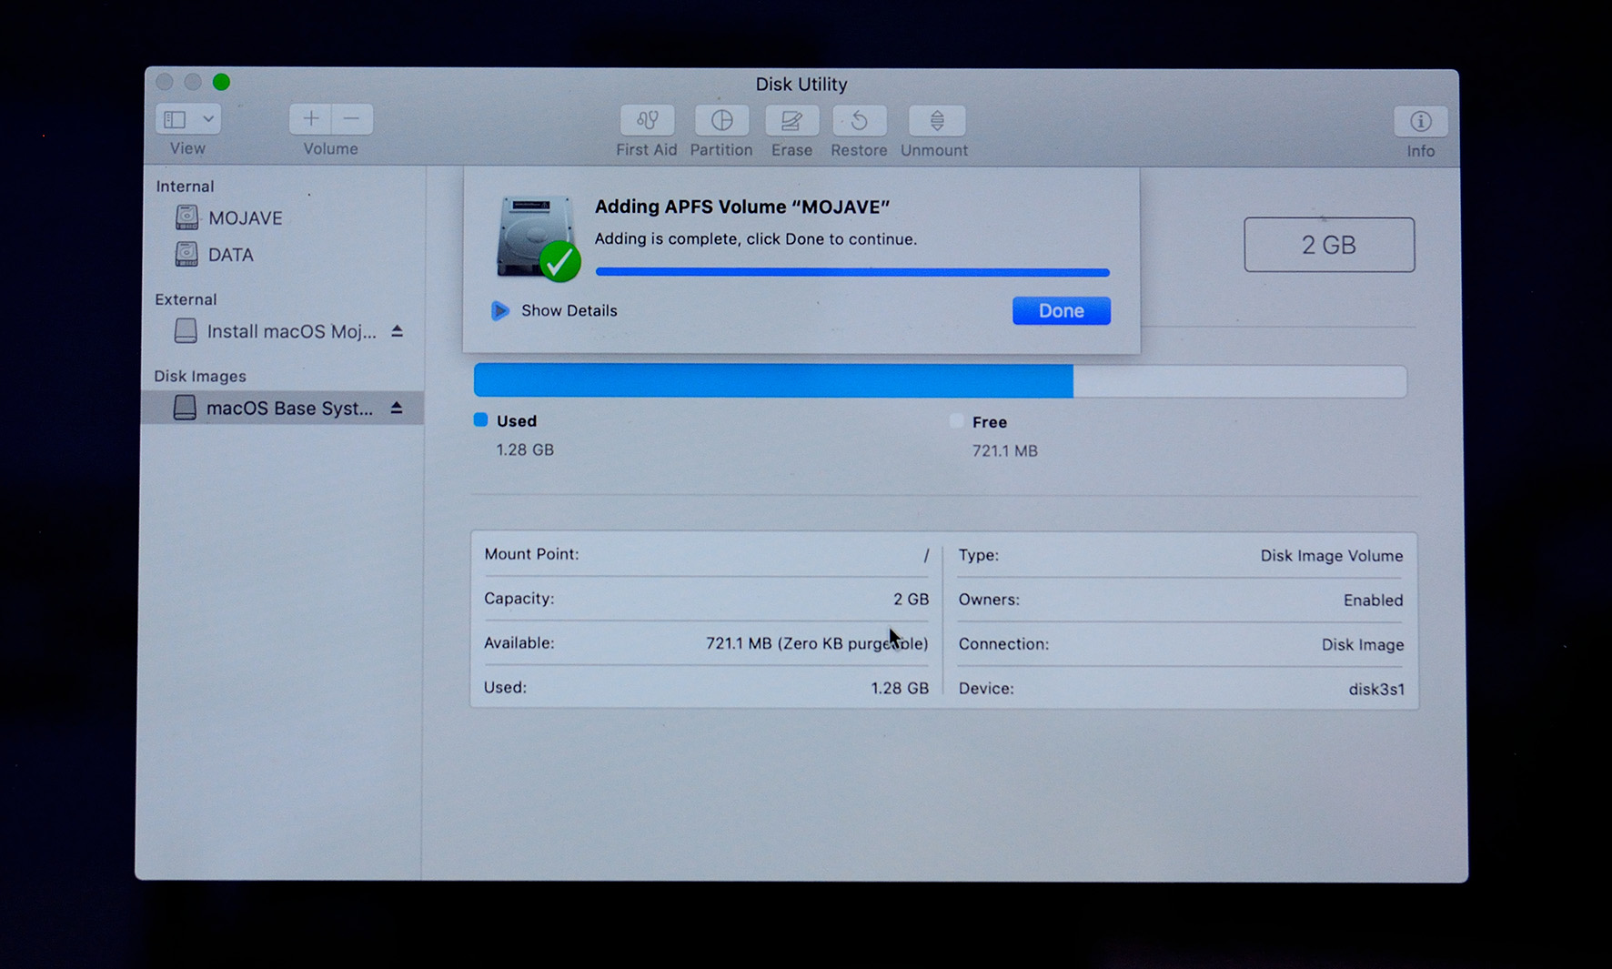Open the Restore tool
The height and width of the screenshot is (969, 1612).
(x=858, y=127)
